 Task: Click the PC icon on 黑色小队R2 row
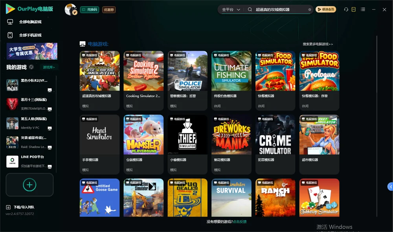(x=50, y=90)
